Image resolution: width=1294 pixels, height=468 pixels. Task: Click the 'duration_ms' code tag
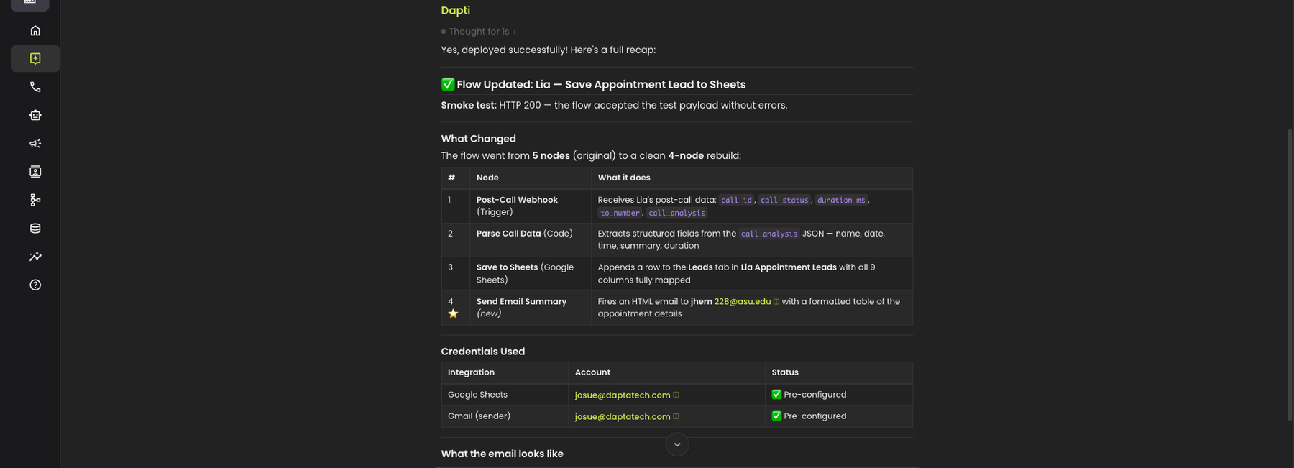point(841,200)
